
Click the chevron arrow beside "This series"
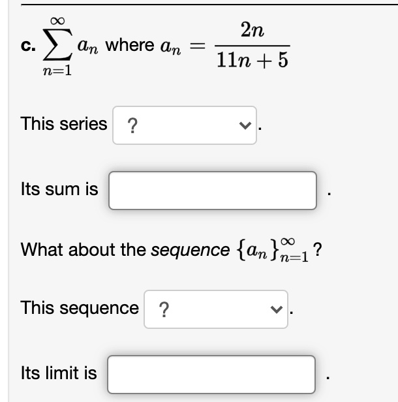(245, 125)
